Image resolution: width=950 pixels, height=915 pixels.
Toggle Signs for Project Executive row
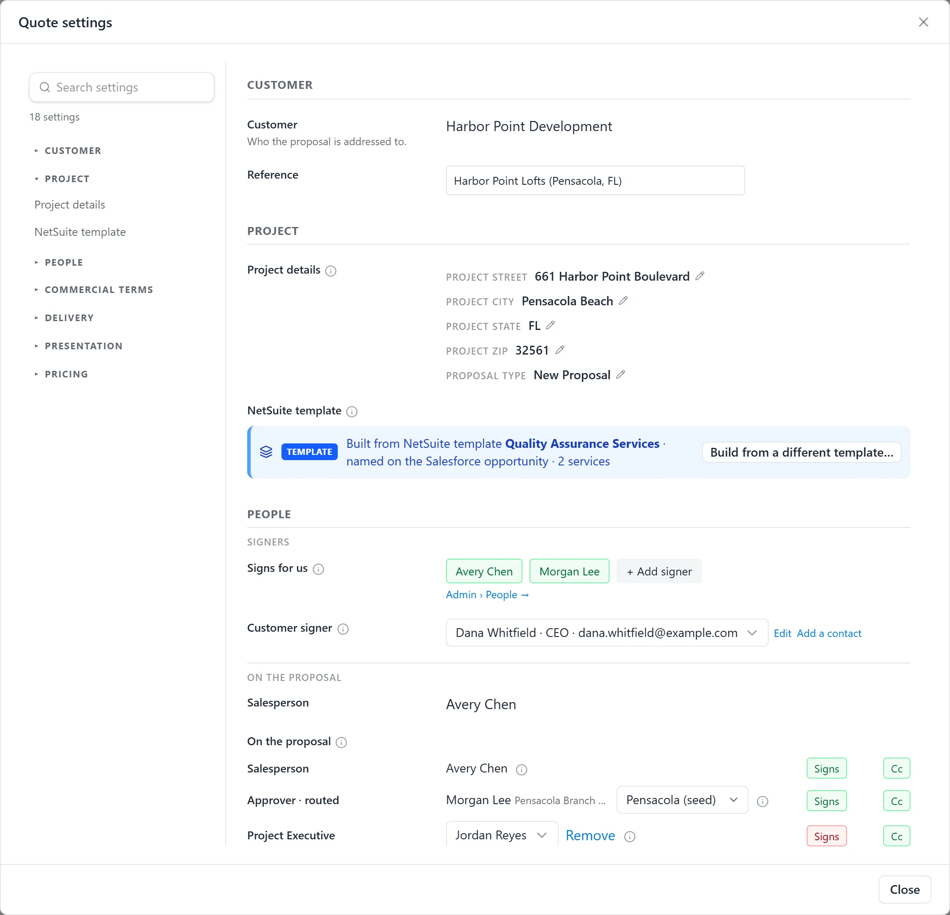coord(826,836)
